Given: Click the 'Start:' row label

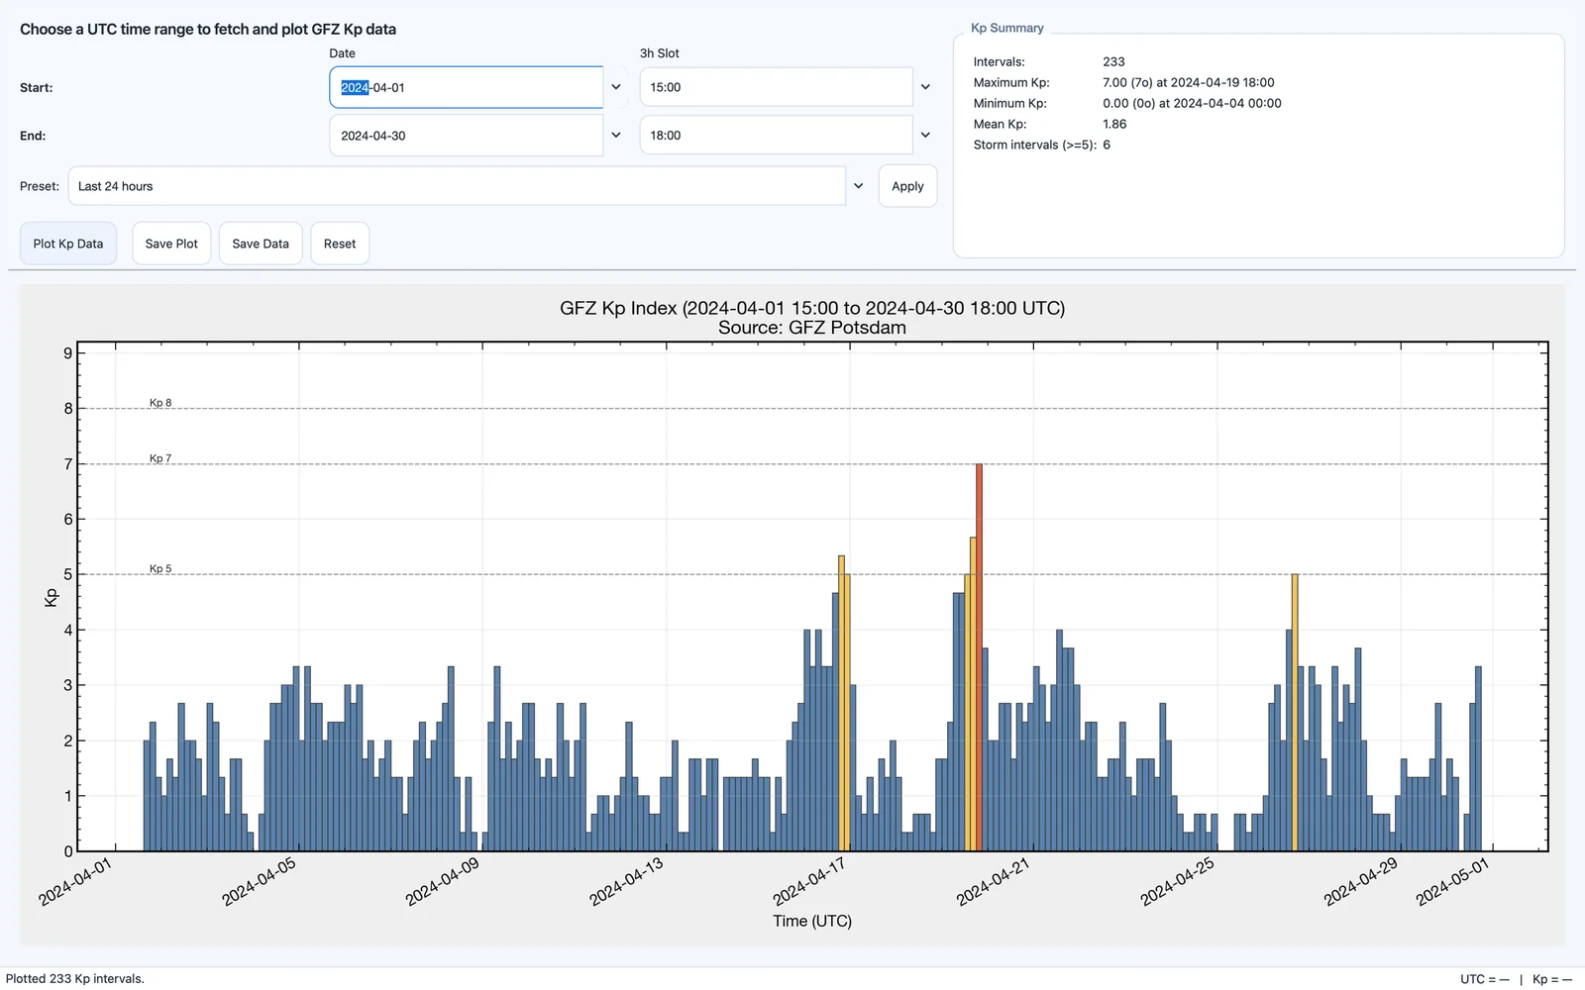Looking at the screenshot, I should (37, 87).
